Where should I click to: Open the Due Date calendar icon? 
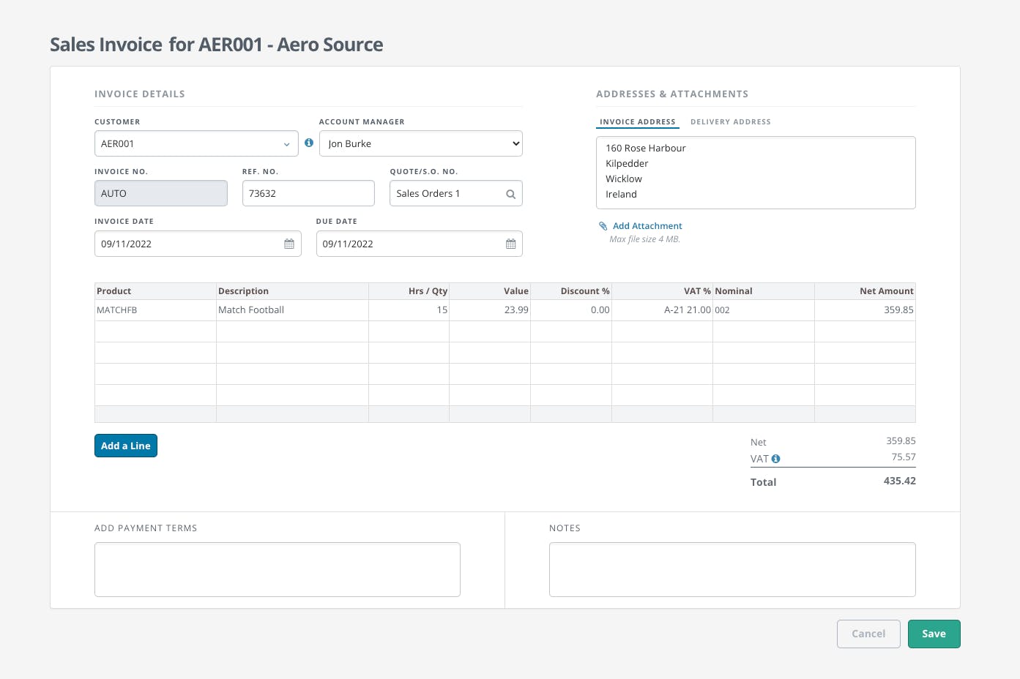(x=511, y=244)
